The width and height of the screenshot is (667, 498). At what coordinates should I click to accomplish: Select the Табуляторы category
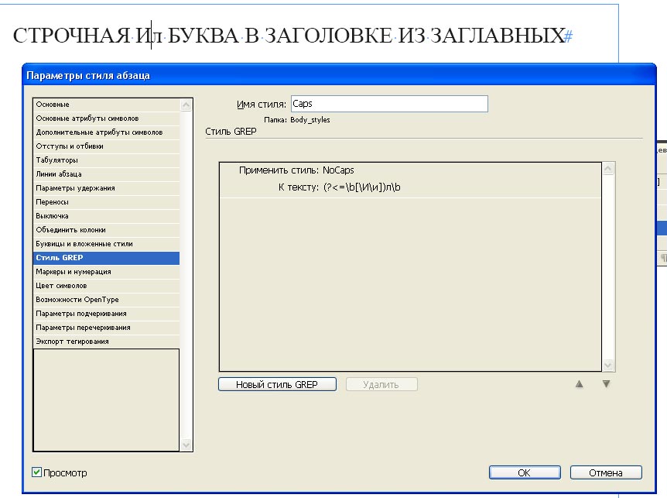tap(106, 160)
